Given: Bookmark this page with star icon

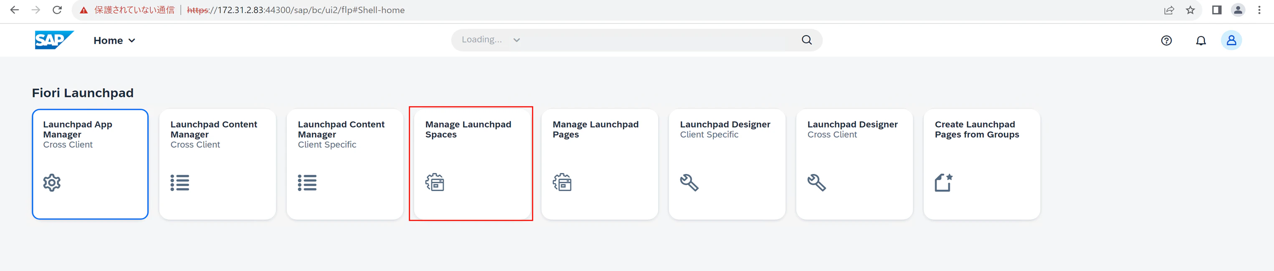Looking at the screenshot, I should point(1190,10).
